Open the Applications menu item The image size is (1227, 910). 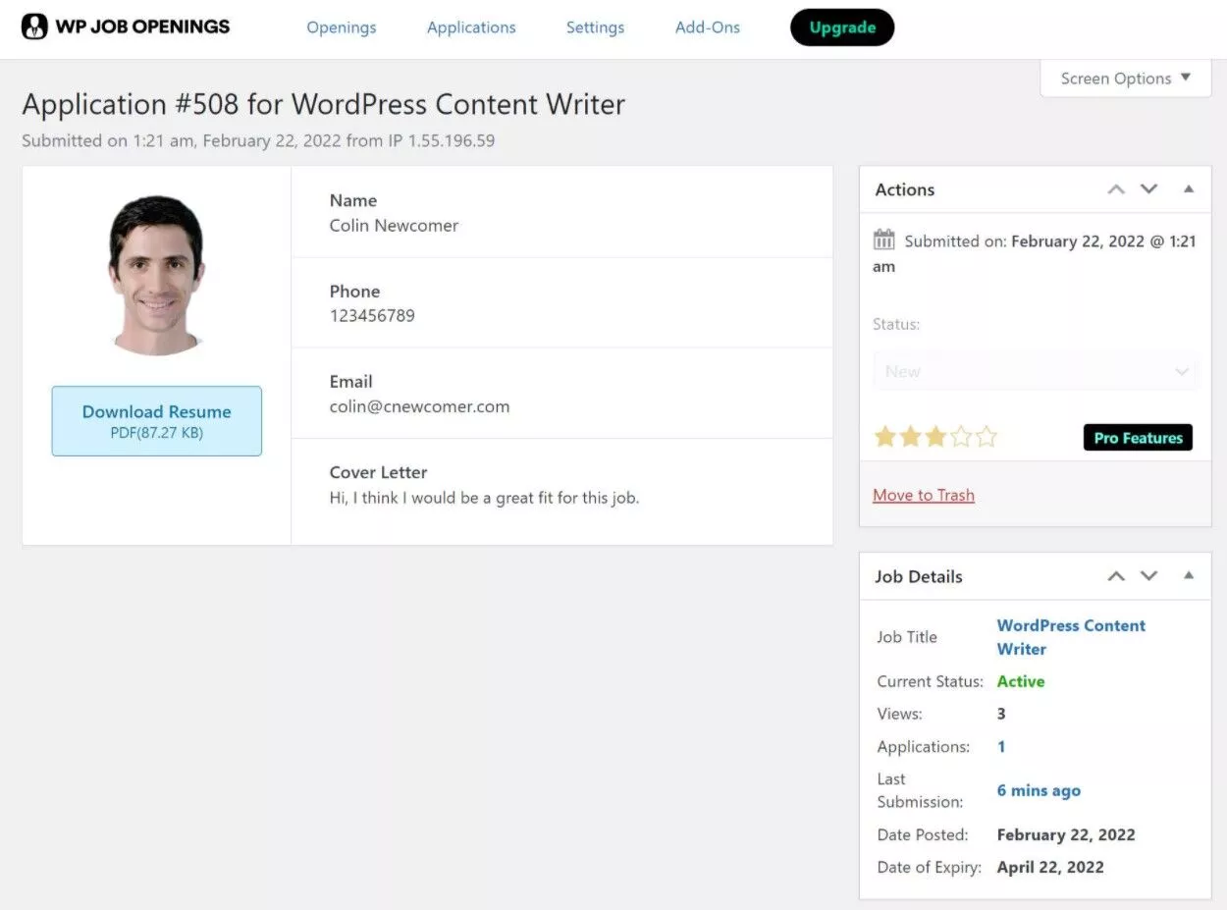coord(471,27)
